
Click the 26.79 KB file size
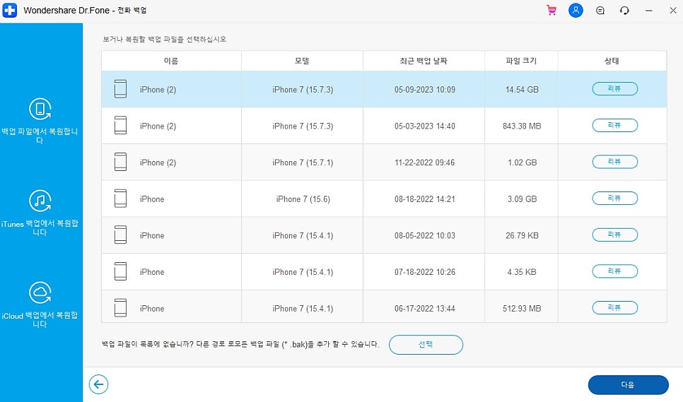[522, 236]
